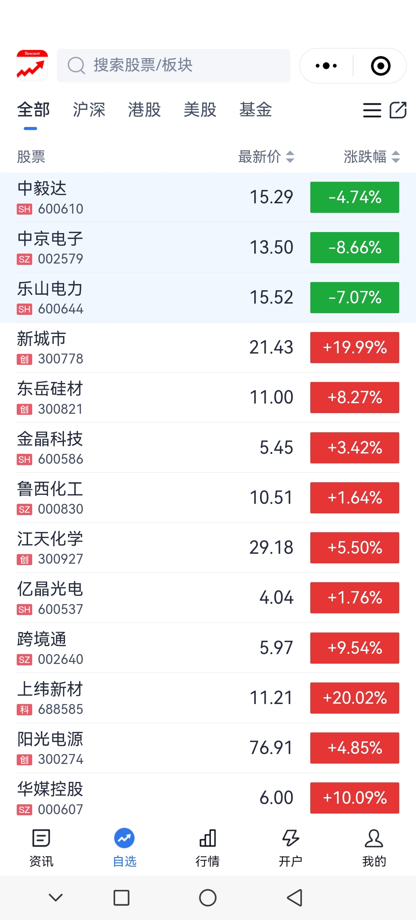The height and width of the screenshot is (920, 416).
Task: Open the 开户 account opening icon
Action: (x=291, y=838)
